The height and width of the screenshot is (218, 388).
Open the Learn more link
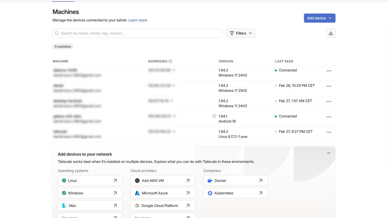pos(138,20)
